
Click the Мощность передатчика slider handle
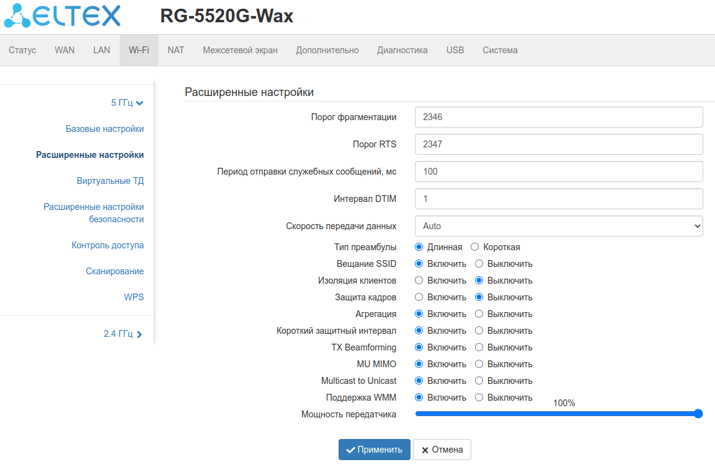698,414
